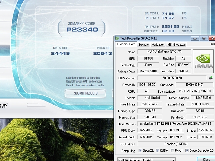Image resolution: width=215 pixels, height=161 pixels.
Task: Click the 40 nm Technology value
Action: pos(148,65)
